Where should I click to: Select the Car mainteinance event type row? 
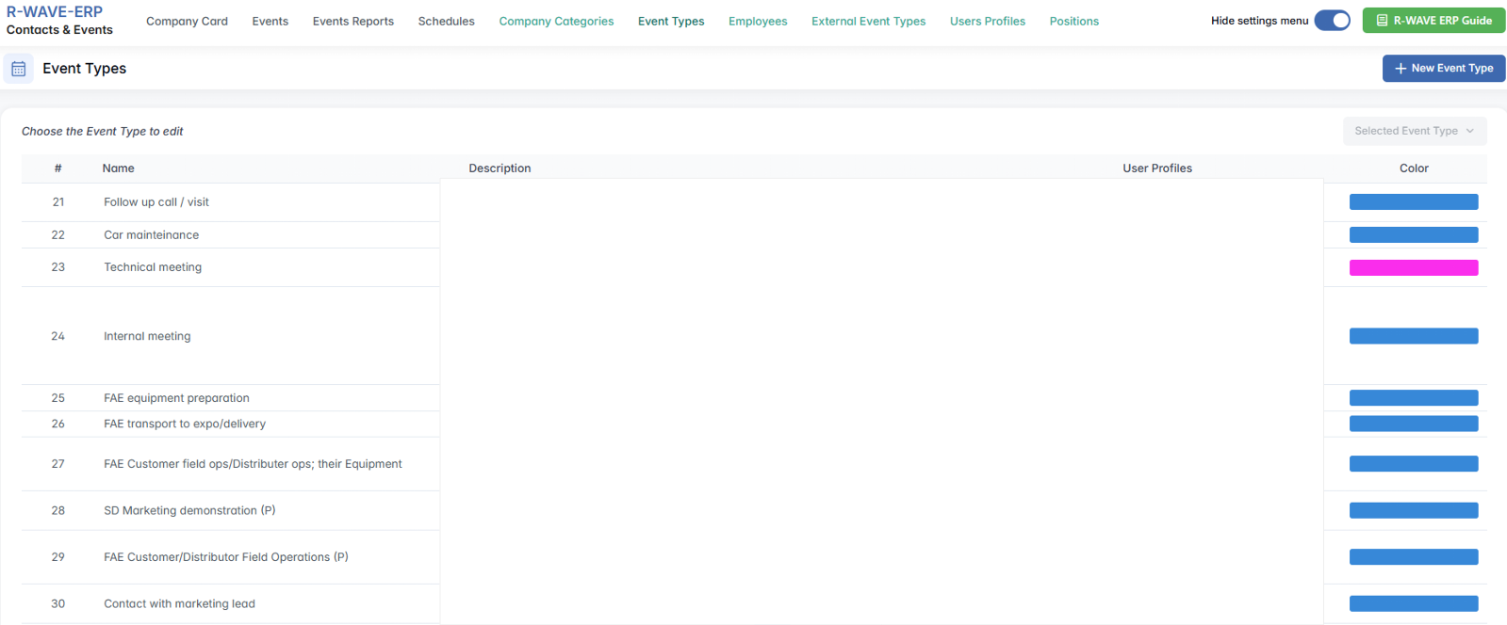pos(152,235)
